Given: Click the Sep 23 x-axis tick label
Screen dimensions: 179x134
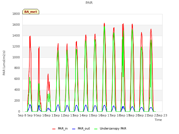Looking at the screenshot, I should tap(162, 115).
